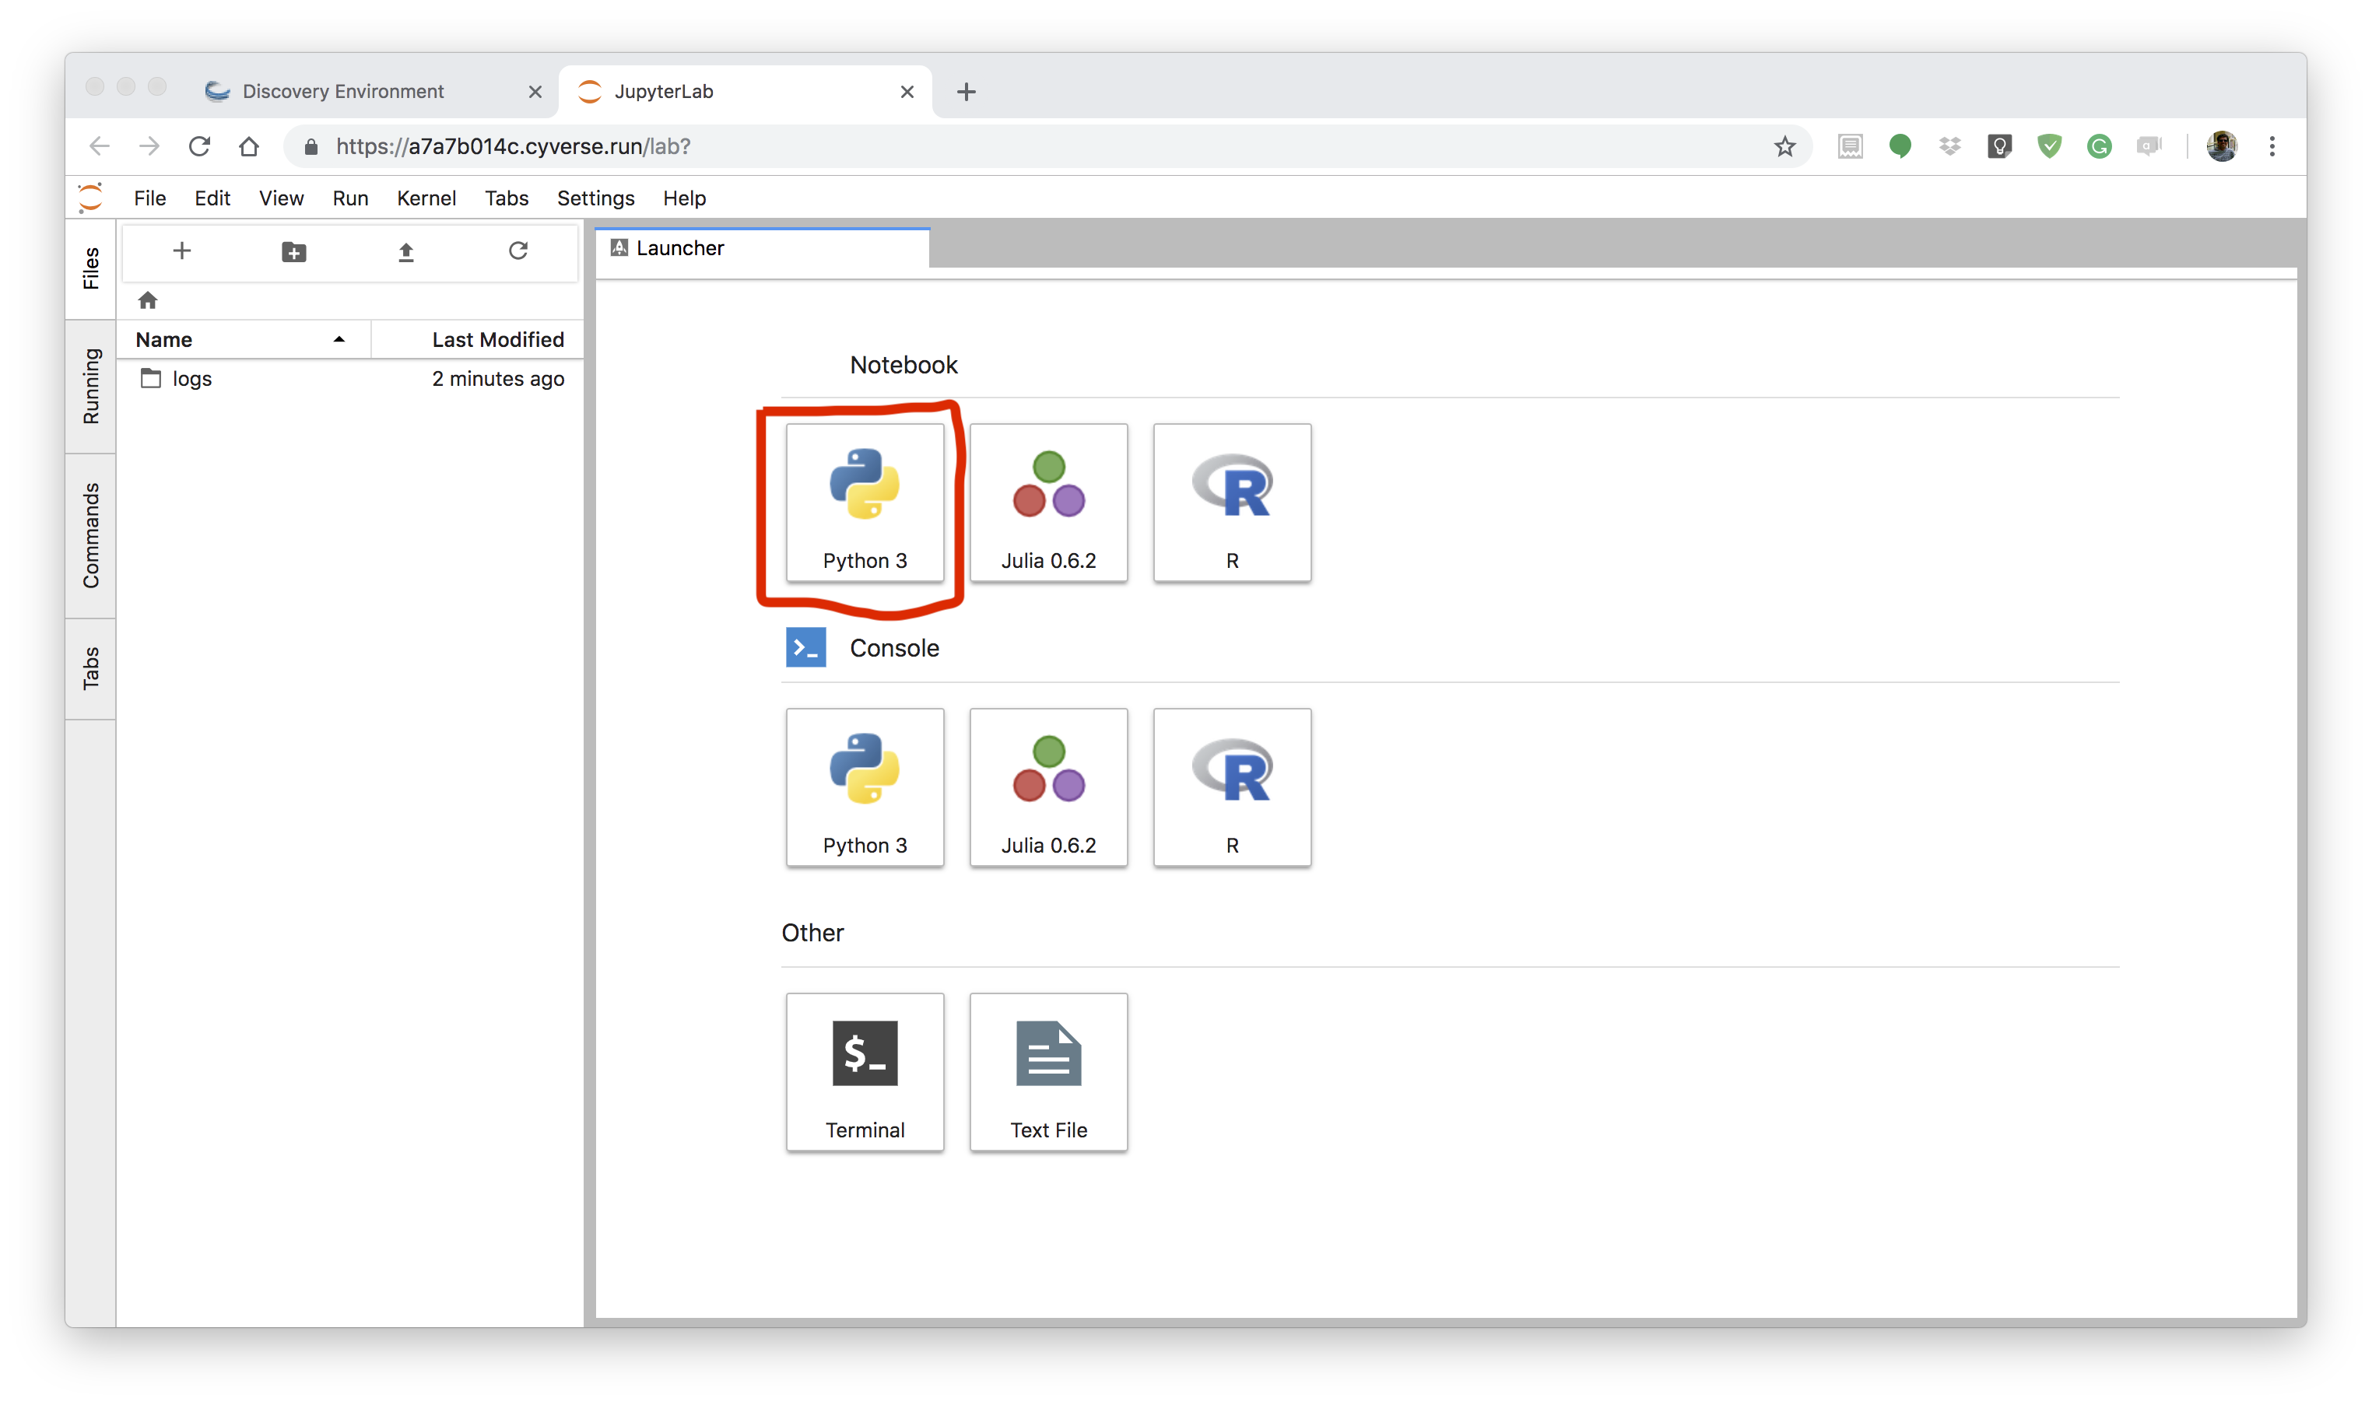
Task: Sort files by Name column
Action: pos(244,339)
